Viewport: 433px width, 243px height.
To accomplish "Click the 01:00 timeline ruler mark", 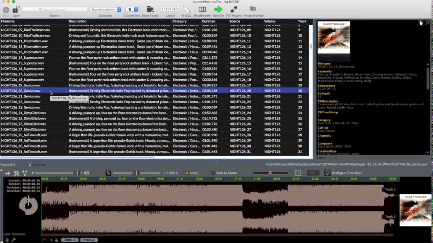I will 161,179.
